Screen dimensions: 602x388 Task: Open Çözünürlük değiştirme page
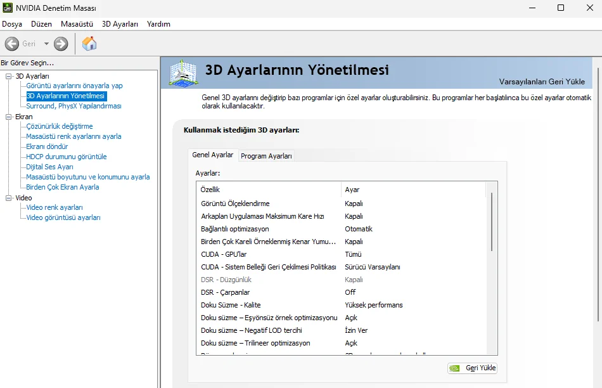click(x=60, y=126)
